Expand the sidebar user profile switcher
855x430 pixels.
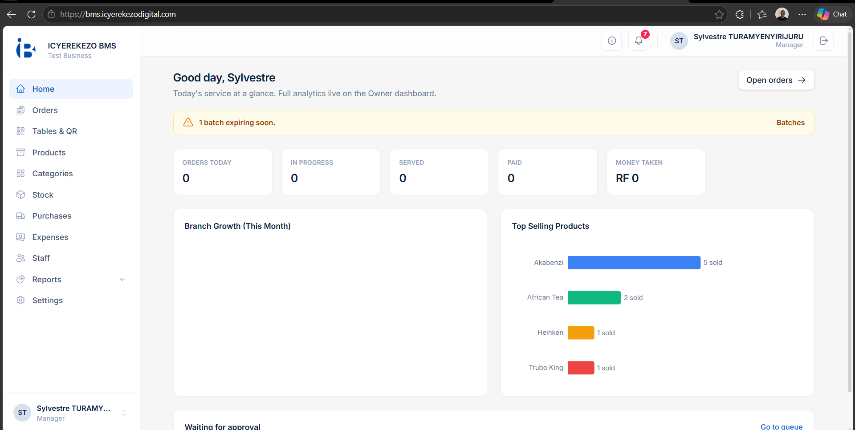(124, 413)
